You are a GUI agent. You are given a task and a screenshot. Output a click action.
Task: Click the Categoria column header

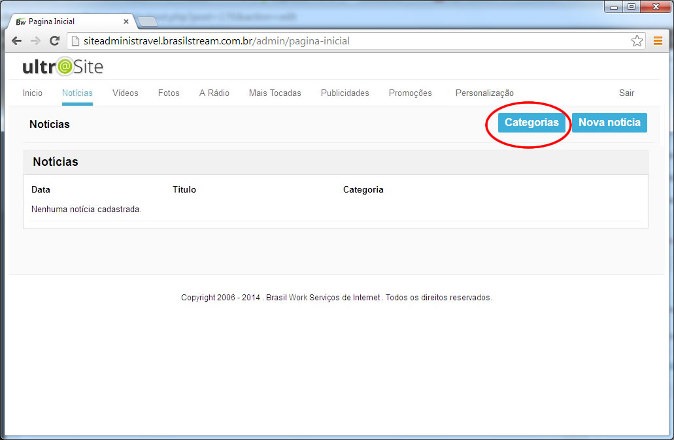pos(363,190)
